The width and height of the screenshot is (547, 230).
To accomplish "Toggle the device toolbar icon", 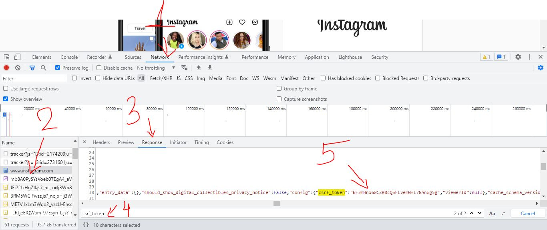I will [x=17, y=57].
